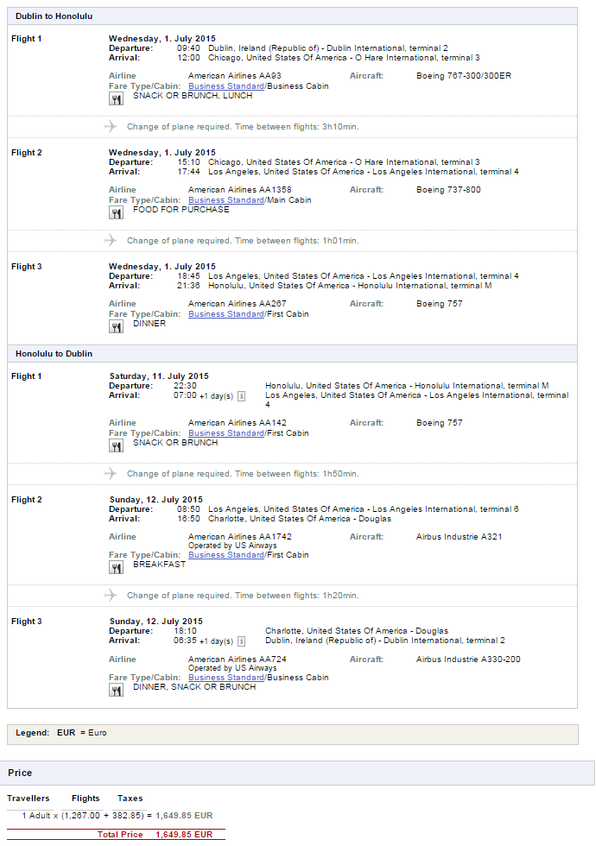Click plane icon by 1h50min change notice

coord(111,473)
